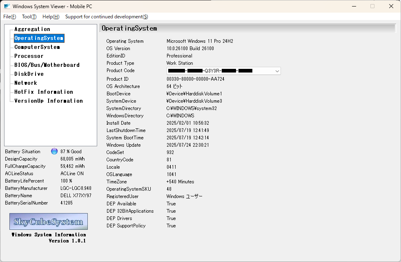The height and width of the screenshot is (262, 401).
Task: Click SystemDevice value HarddiskVolume3
Action: tap(194, 101)
